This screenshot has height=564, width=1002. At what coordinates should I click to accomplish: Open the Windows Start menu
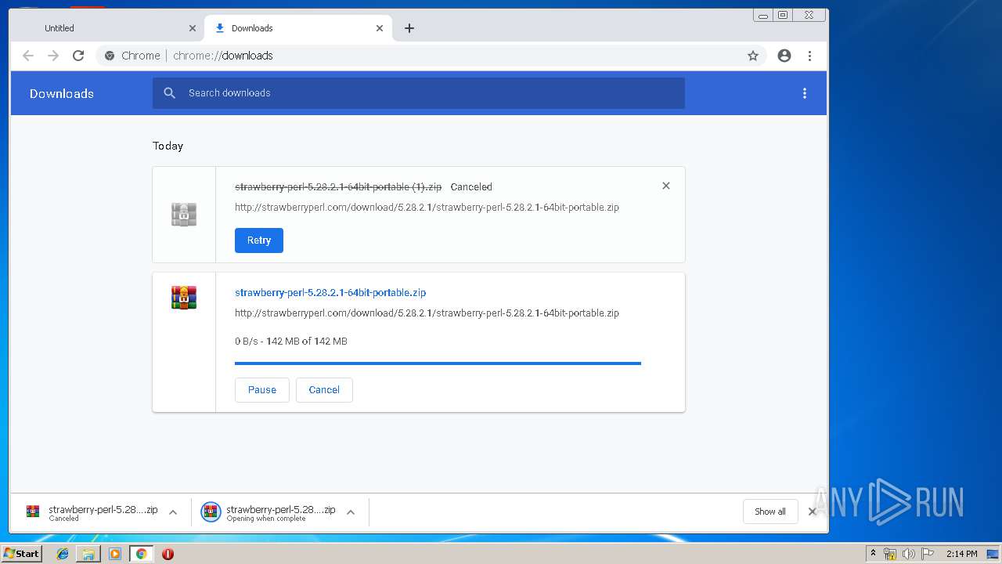(x=21, y=554)
